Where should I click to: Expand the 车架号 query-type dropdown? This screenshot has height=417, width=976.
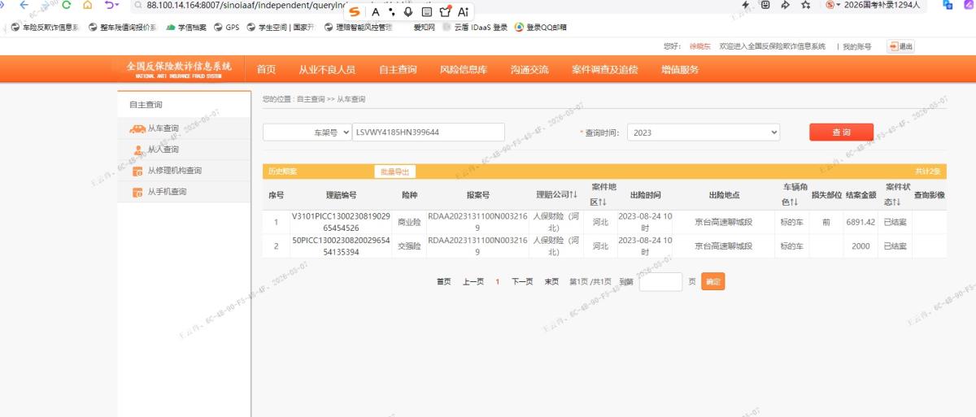(307, 132)
